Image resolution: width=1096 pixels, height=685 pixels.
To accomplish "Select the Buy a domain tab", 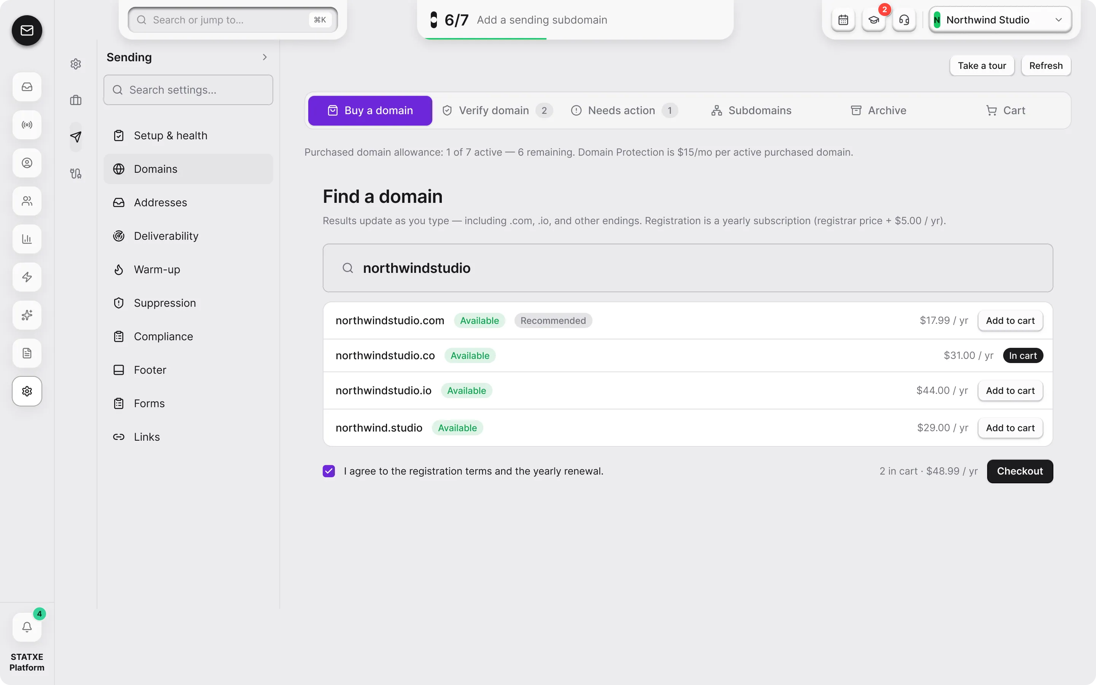I will click(370, 110).
